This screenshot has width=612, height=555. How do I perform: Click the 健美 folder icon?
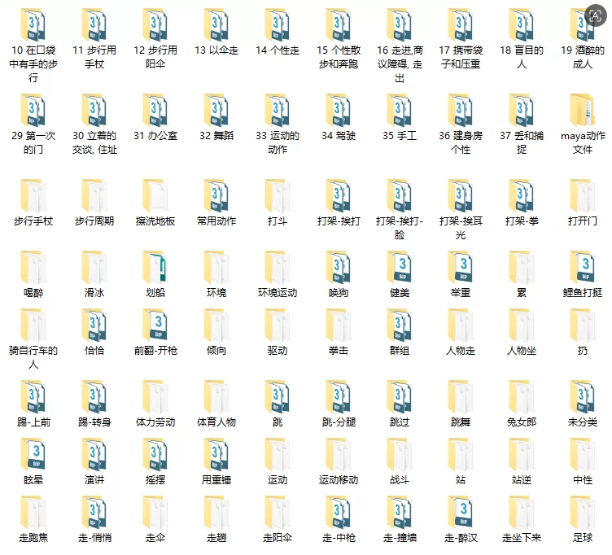point(400,268)
